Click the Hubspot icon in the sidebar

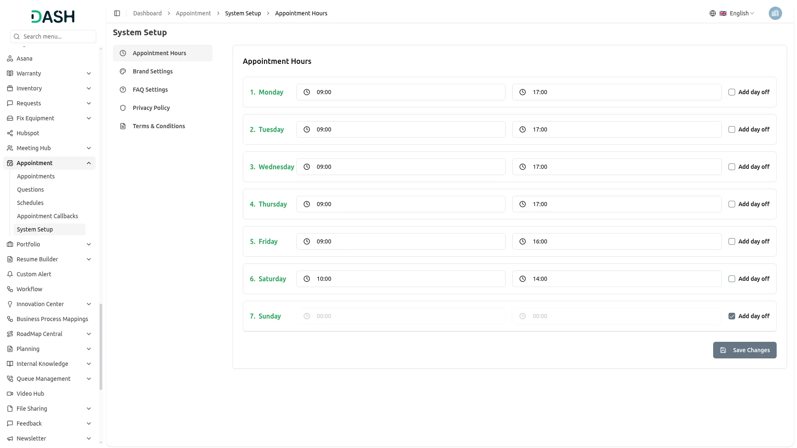tap(10, 133)
